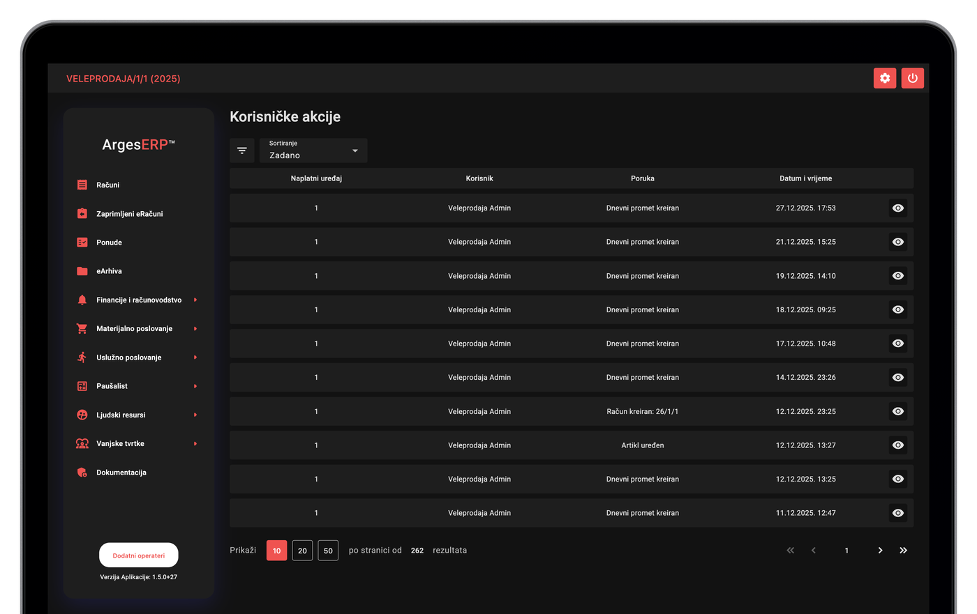Image resolution: width=977 pixels, height=614 pixels.
Task: Open the Sortiranje Zadano dropdown
Action: click(x=313, y=151)
